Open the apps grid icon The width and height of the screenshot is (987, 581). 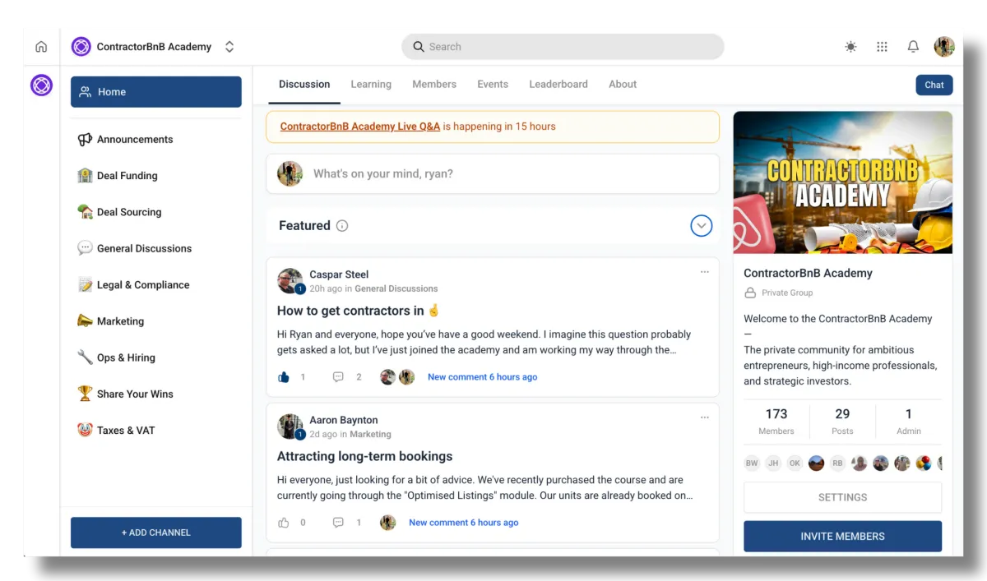[x=882, y=47]
